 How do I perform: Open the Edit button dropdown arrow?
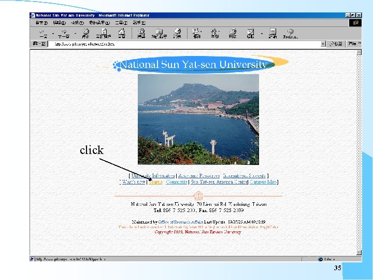pyautogui.click(x=262, y=34)
